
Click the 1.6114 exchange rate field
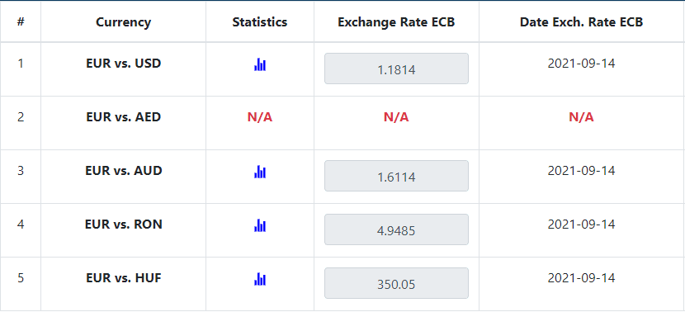pos(396,176)
